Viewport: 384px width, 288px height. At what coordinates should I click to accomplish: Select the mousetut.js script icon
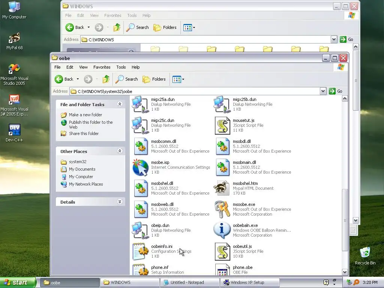pos(222,126)
